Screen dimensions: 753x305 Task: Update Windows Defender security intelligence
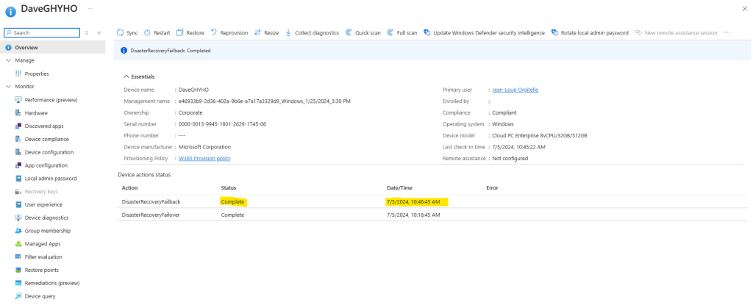(484, 32)
